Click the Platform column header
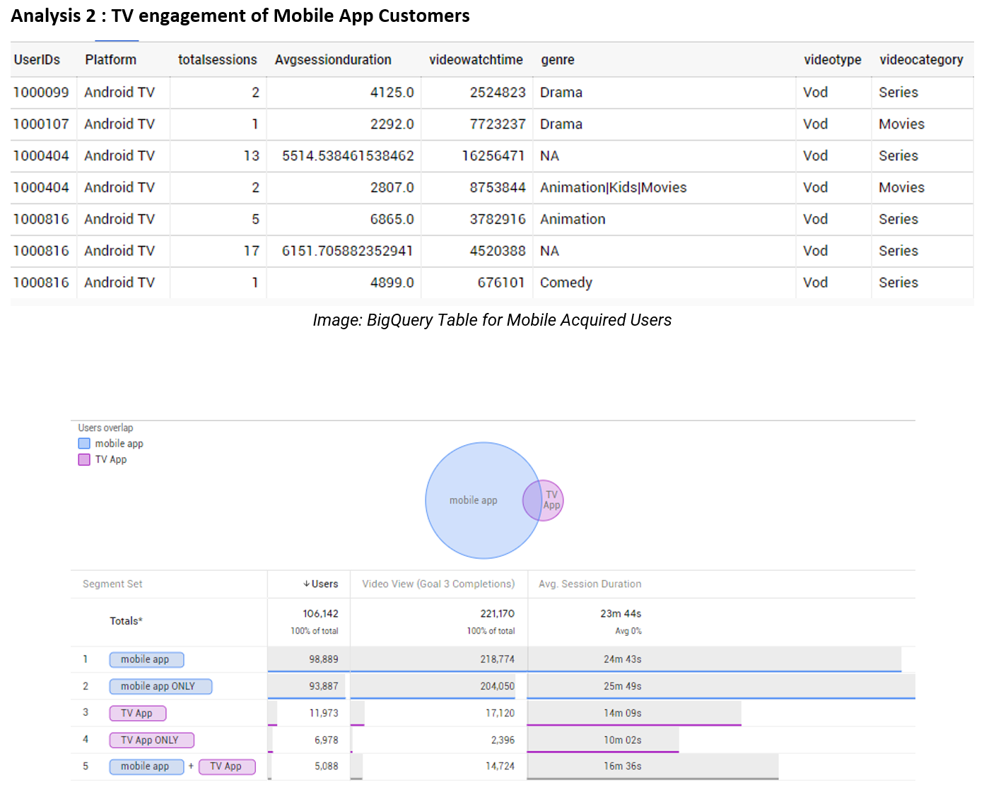The width and height of the screenshot is (984, 804). [110, 60]
